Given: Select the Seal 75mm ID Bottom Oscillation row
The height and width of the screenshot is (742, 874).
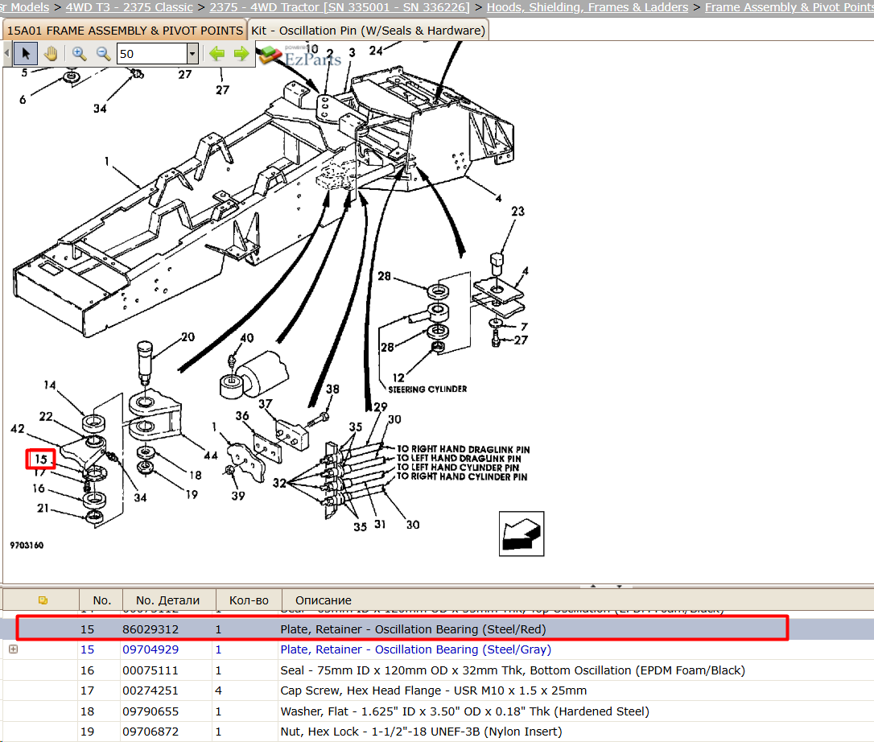Looking at the screenshot, I should 437,670.
